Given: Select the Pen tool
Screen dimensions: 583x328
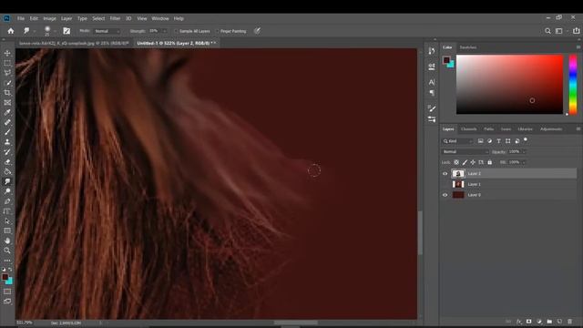Looking at the screenshot, I should tap(7, 201).
